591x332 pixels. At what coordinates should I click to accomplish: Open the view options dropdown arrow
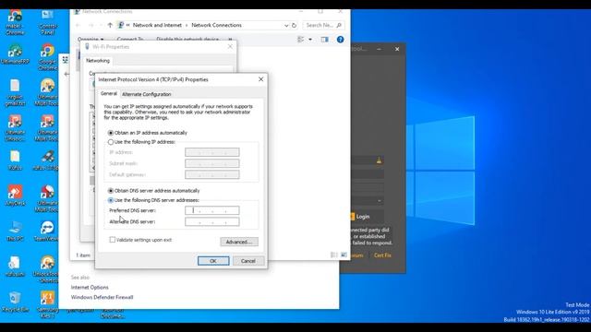coord(310,40)
